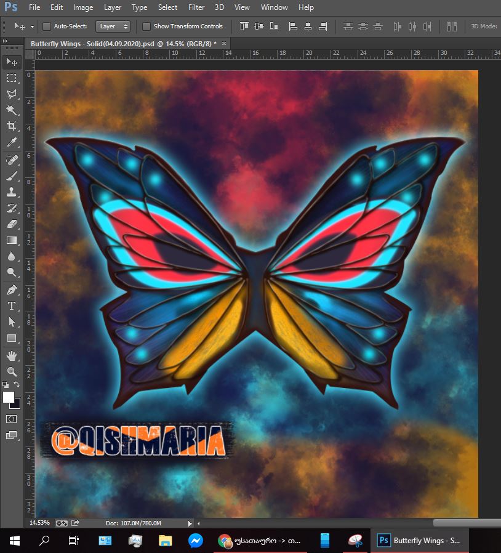The width and height of the screenshot is (501, 553).
Task: Click Distribute right edges button
Action: pos(427,26)
